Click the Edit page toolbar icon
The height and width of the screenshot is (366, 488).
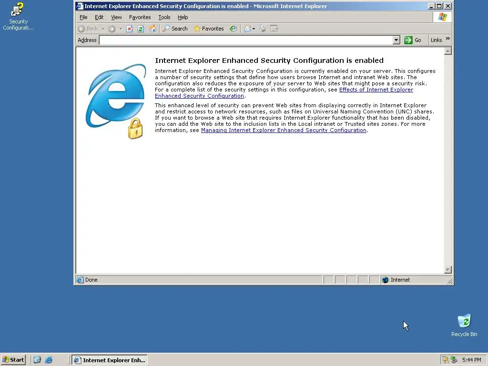pyautogui.click(x=274, y=29)
